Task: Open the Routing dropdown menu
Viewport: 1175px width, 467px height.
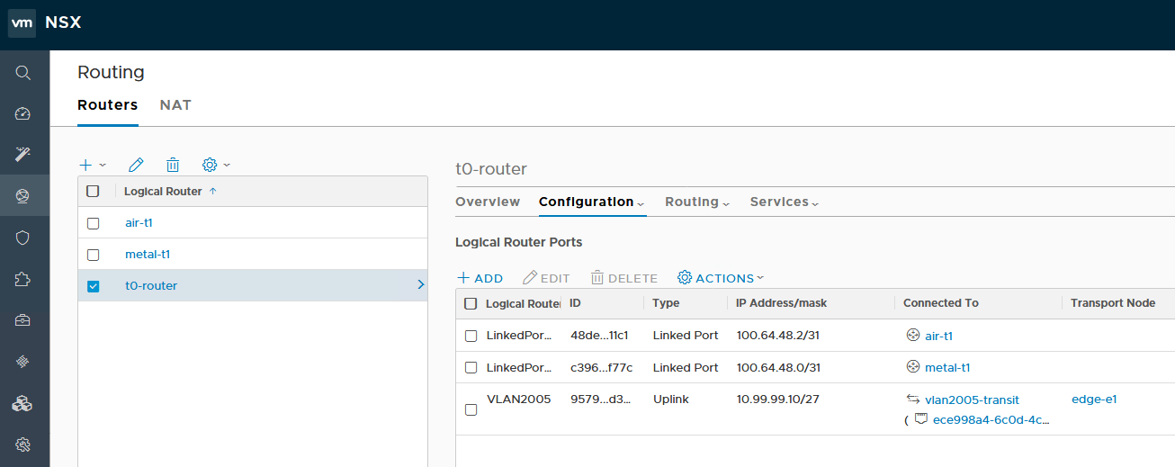Action: pyautogui.click(x=696, y=202)
